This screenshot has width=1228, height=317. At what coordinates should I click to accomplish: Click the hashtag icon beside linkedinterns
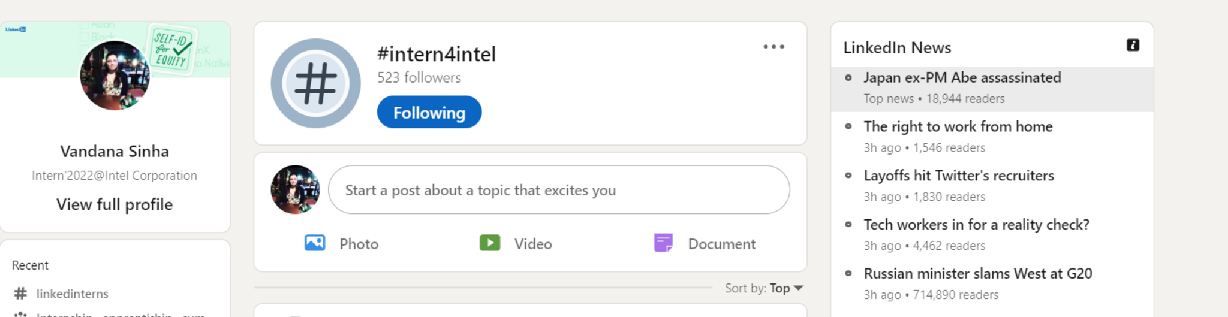tap(20, 294)
